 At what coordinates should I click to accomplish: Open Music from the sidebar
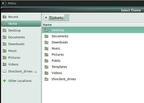click(x=21, y=51)
